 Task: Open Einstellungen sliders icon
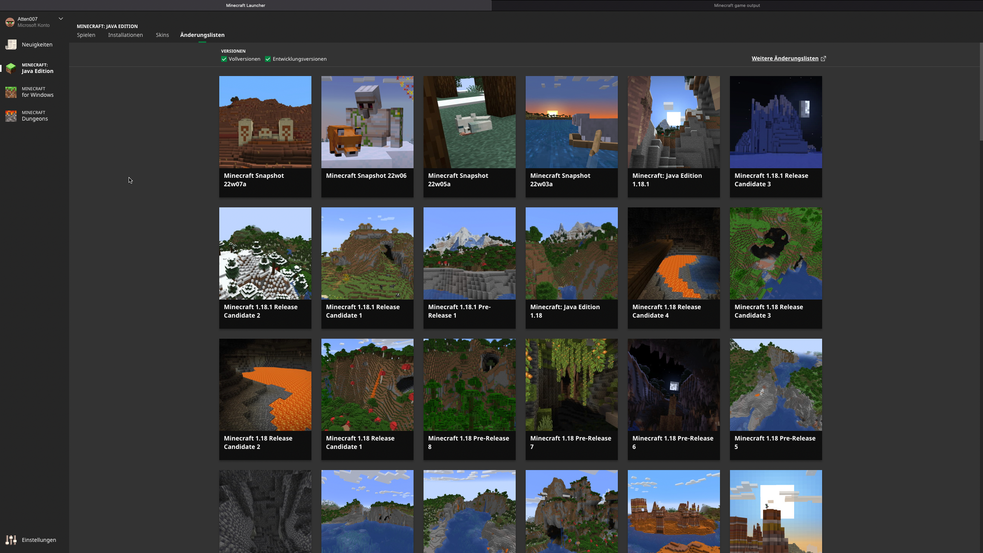[x=11, y=540]
